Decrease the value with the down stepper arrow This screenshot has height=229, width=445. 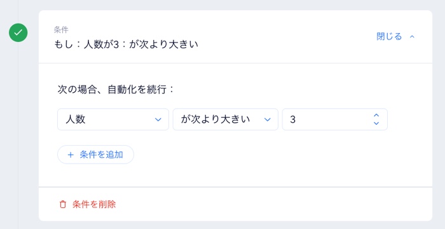(376, 123)
